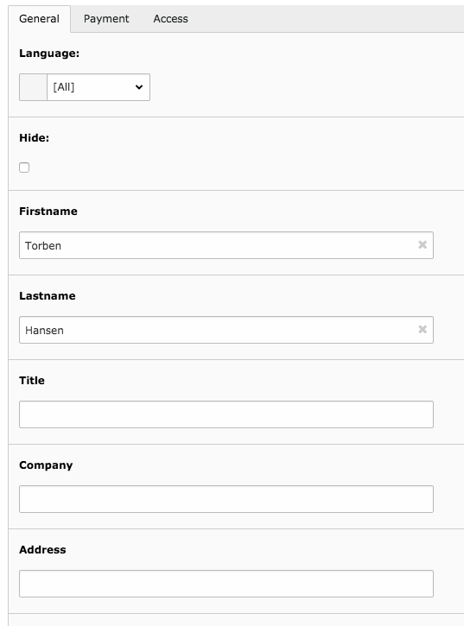Clear the Lastname field with the x icon

[x=423, y=329]
